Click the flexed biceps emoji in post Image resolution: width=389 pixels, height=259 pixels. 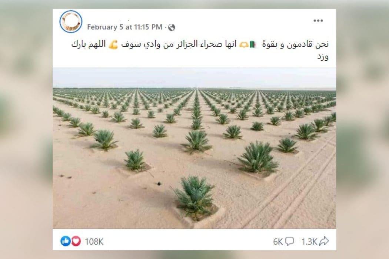(x=113, y=45)
